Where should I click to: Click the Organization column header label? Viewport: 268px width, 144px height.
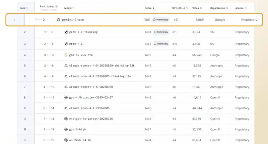[x=217, y=8]
